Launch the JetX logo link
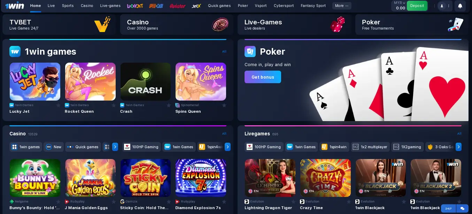This screenshot has width=472, height=214. point(196,6)
